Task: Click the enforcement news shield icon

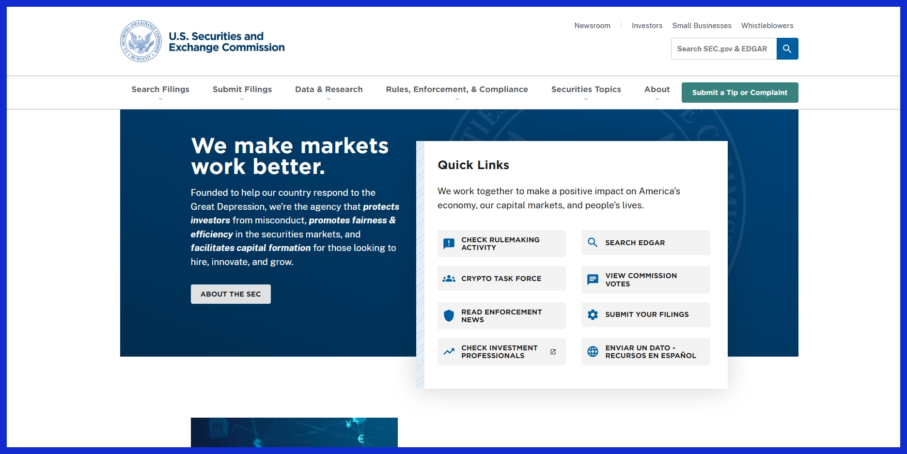Action: coord(449,316)
